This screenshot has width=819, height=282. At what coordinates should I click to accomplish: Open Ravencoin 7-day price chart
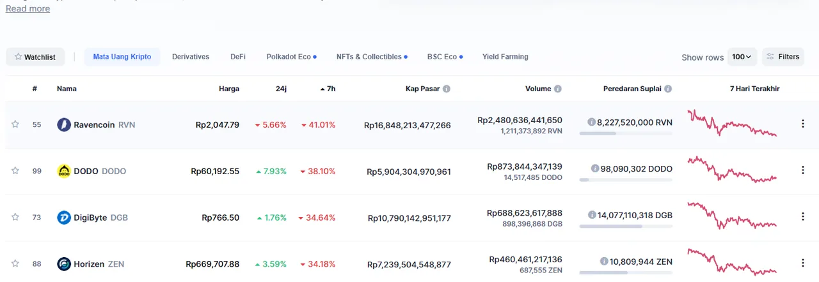(x=733, y=123)
